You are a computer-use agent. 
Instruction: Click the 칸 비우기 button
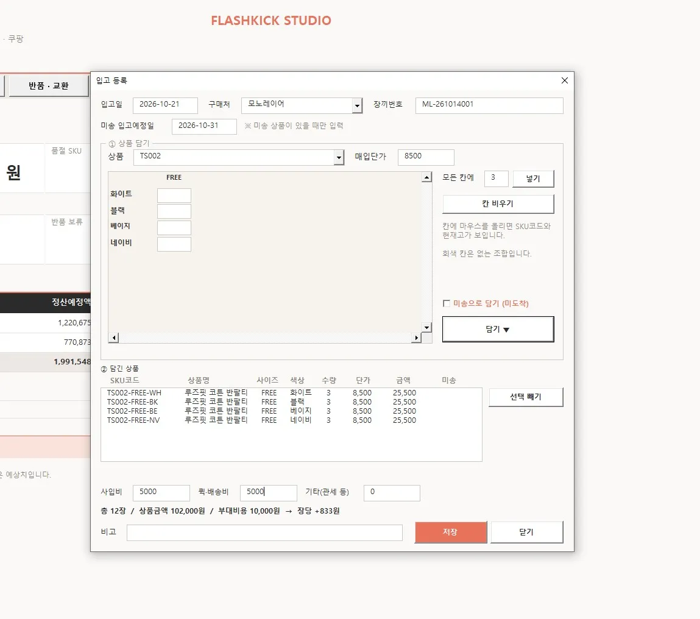coord(498,203)
